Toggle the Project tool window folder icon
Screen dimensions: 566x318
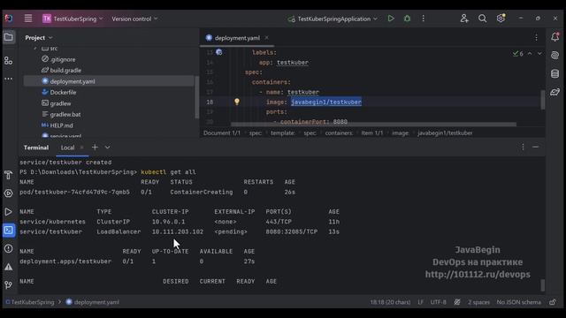(x=9, y=37)
